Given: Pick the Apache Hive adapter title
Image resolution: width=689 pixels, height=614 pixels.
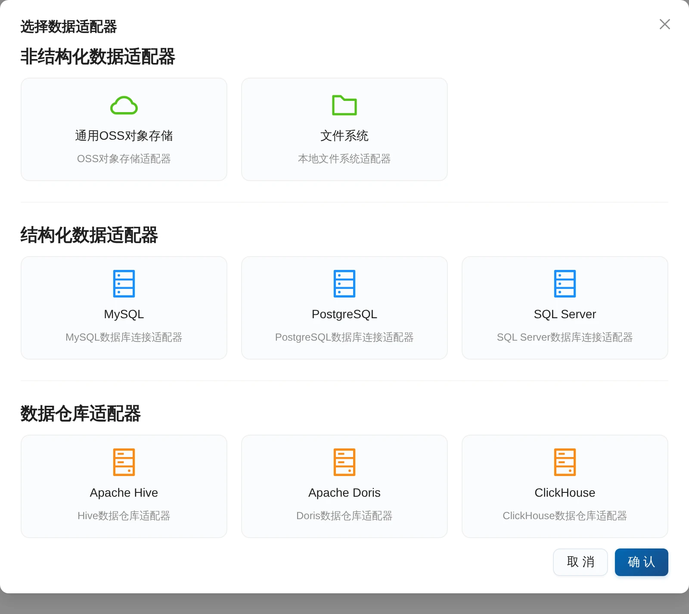Looking at the screenshot, I should click(124, 493).
